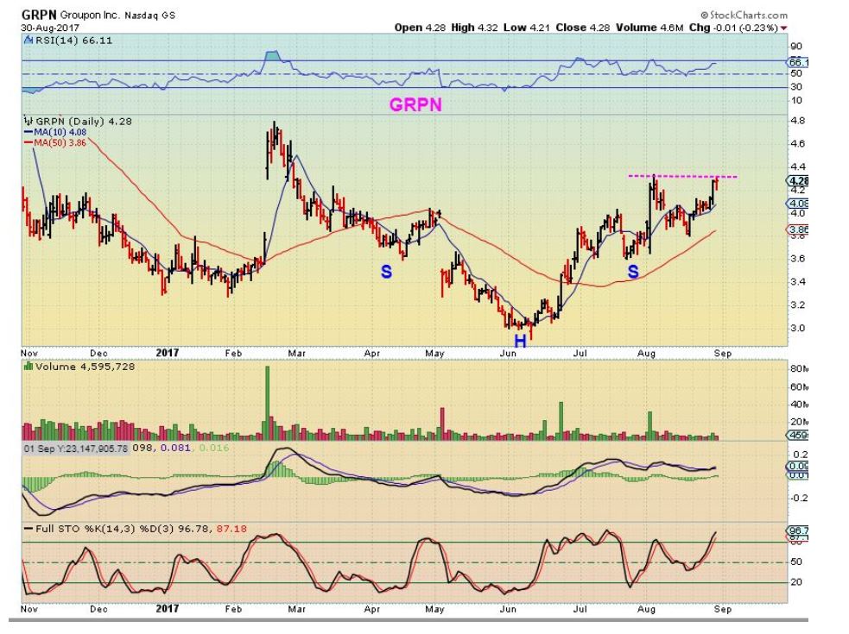Click the 66.1 RSI value axis tag
Image resolution: width=849 pixels, height=634 pixels.
pos(797,63)
